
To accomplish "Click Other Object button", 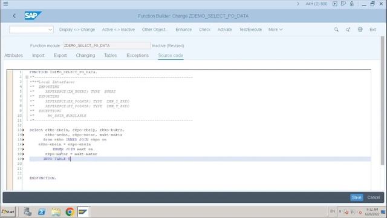I will pos(154,30).
